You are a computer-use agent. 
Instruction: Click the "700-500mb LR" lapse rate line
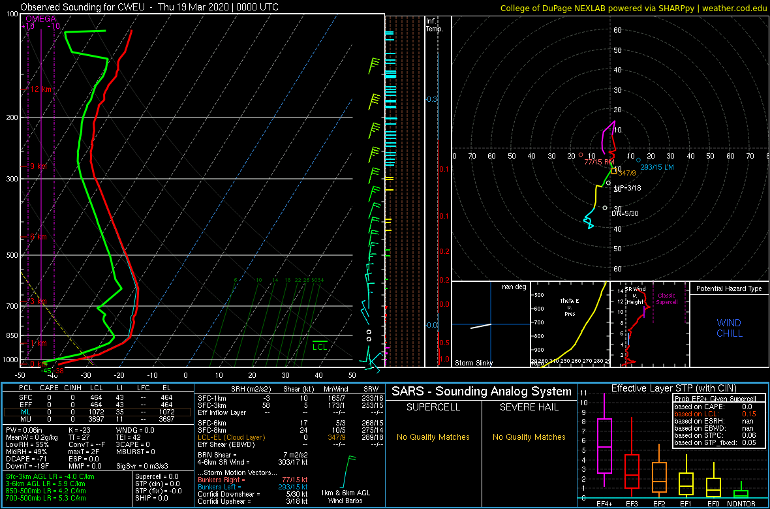tap(46, 498)
